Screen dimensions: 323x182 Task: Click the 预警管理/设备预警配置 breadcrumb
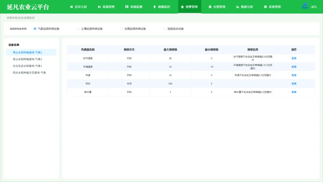pos(21,18)
